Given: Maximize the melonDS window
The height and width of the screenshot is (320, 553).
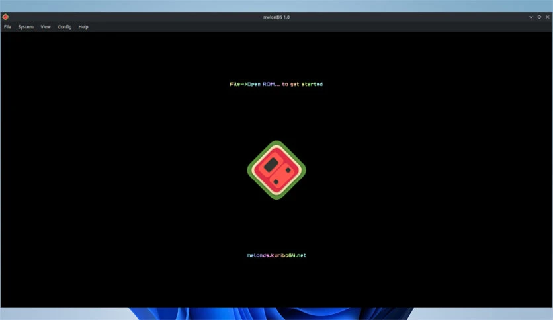Looking at the screenshot, I should (x=539, y=17).
